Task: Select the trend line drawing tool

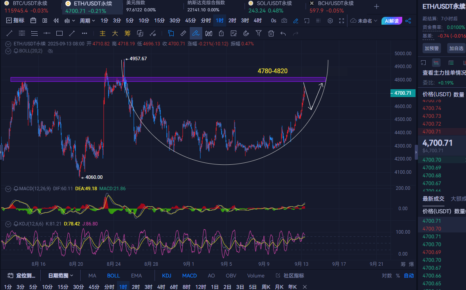Action: click(9, 33)
